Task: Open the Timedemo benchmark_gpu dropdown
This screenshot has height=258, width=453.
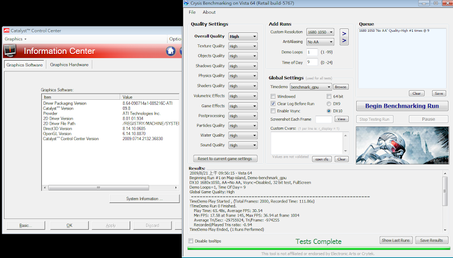Action: click(x=311, y=87)
